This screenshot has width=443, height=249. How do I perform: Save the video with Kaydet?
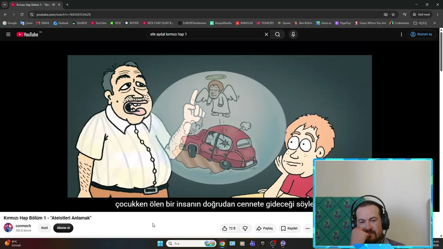click(x=289, y=228)
